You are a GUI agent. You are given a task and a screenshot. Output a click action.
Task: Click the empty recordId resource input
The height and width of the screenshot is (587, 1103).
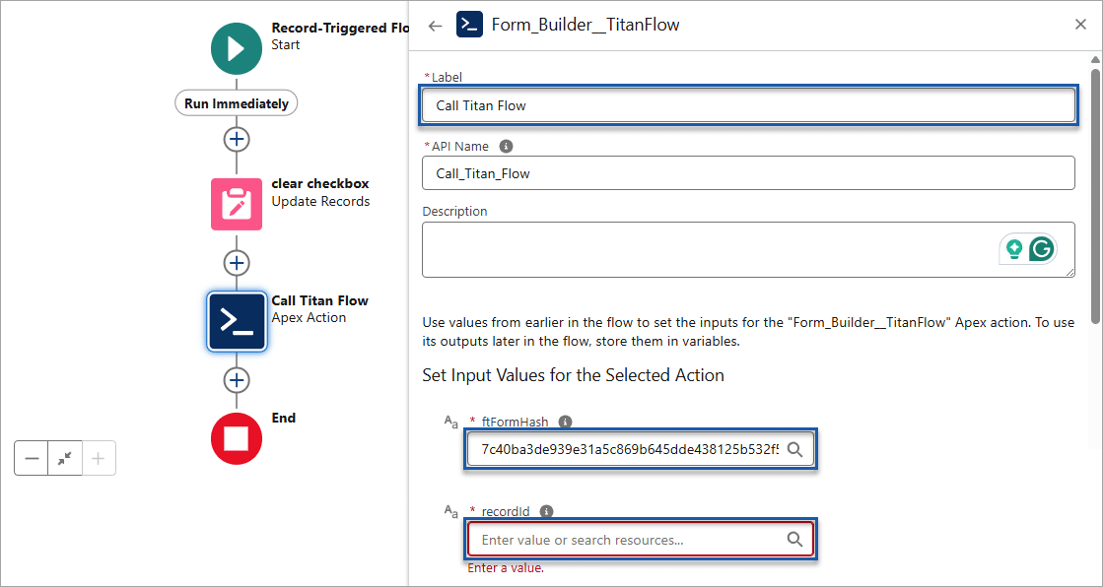640,540
